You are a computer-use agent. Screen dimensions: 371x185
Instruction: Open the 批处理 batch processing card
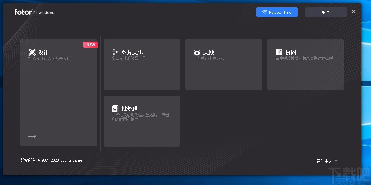tap(142, 121)
